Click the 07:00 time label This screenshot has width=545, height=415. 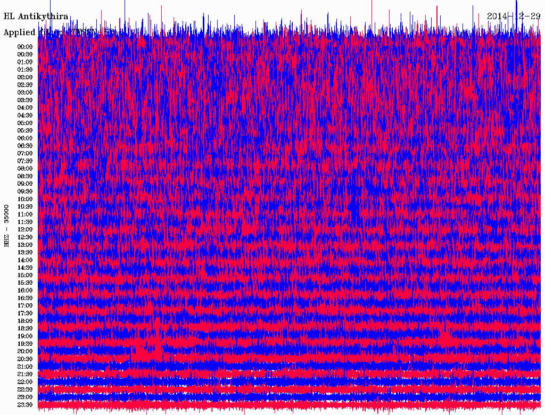coord(25,153)
